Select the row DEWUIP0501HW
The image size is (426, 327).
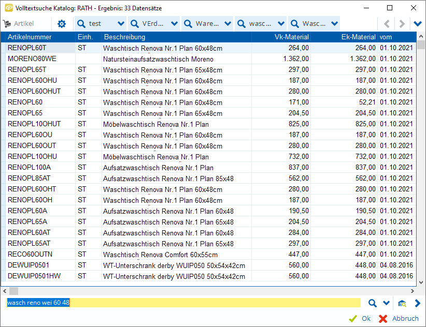tap(34, 276)
